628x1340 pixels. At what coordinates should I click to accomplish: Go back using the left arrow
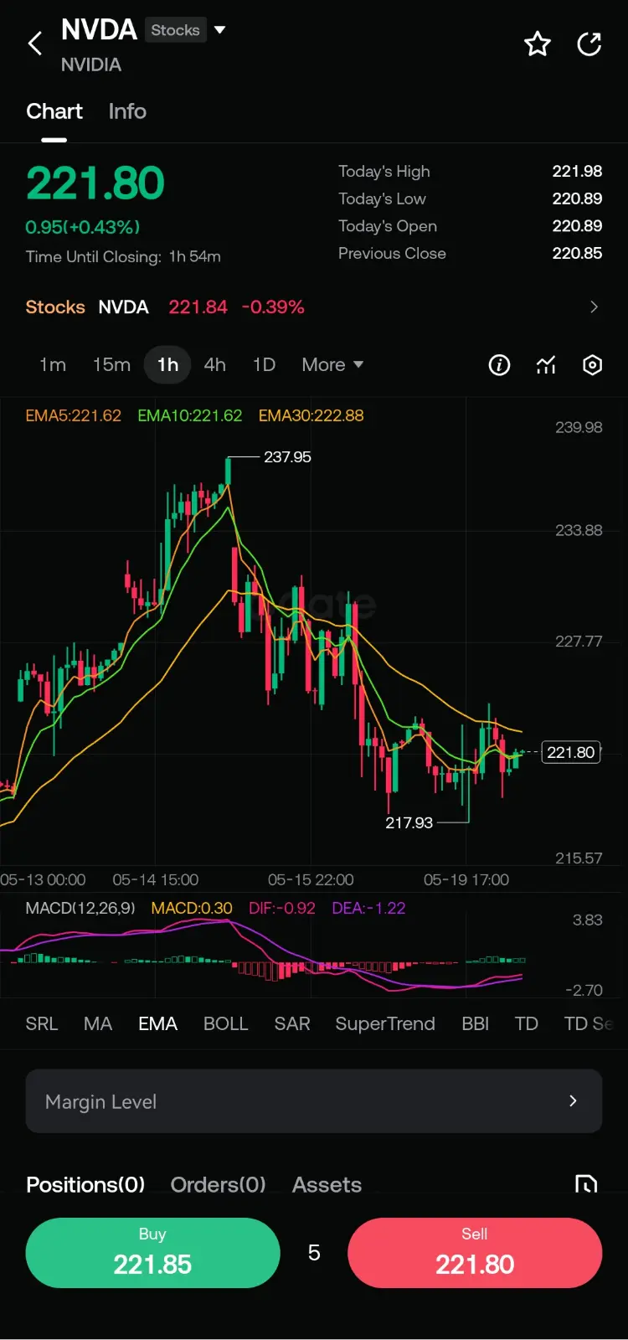coord(35,44)
